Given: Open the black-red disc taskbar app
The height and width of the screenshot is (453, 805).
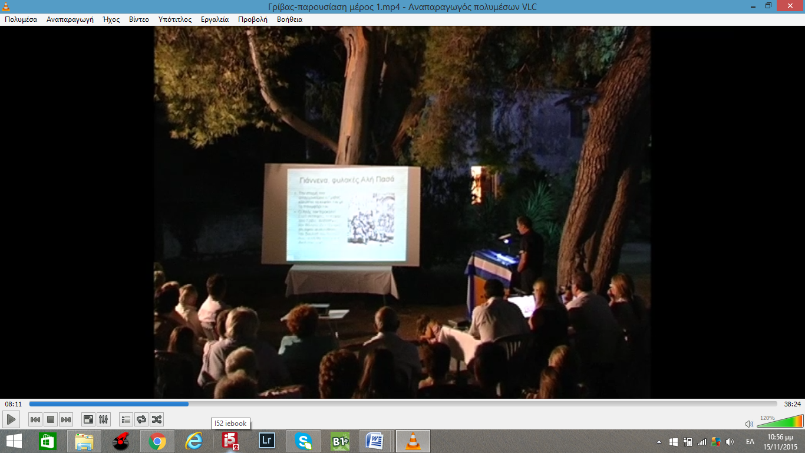Looking at the screenshot, I should click(x=121, y=441).
